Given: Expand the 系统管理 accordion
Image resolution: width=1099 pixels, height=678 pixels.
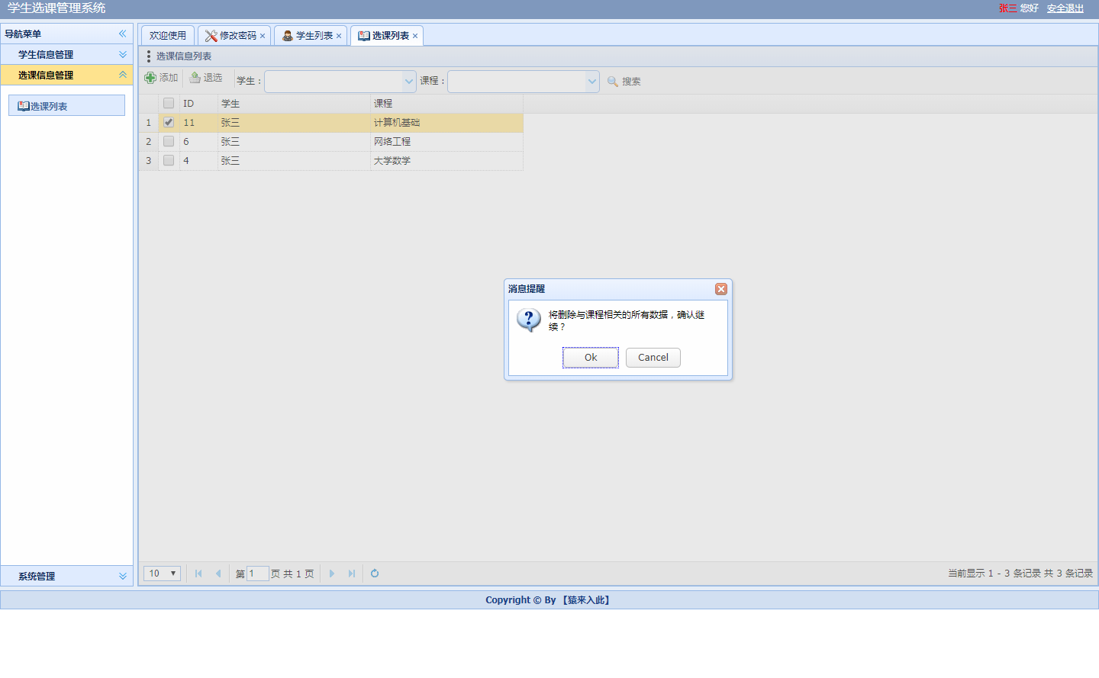Looking at the screenshot, I should pos(66,576).
